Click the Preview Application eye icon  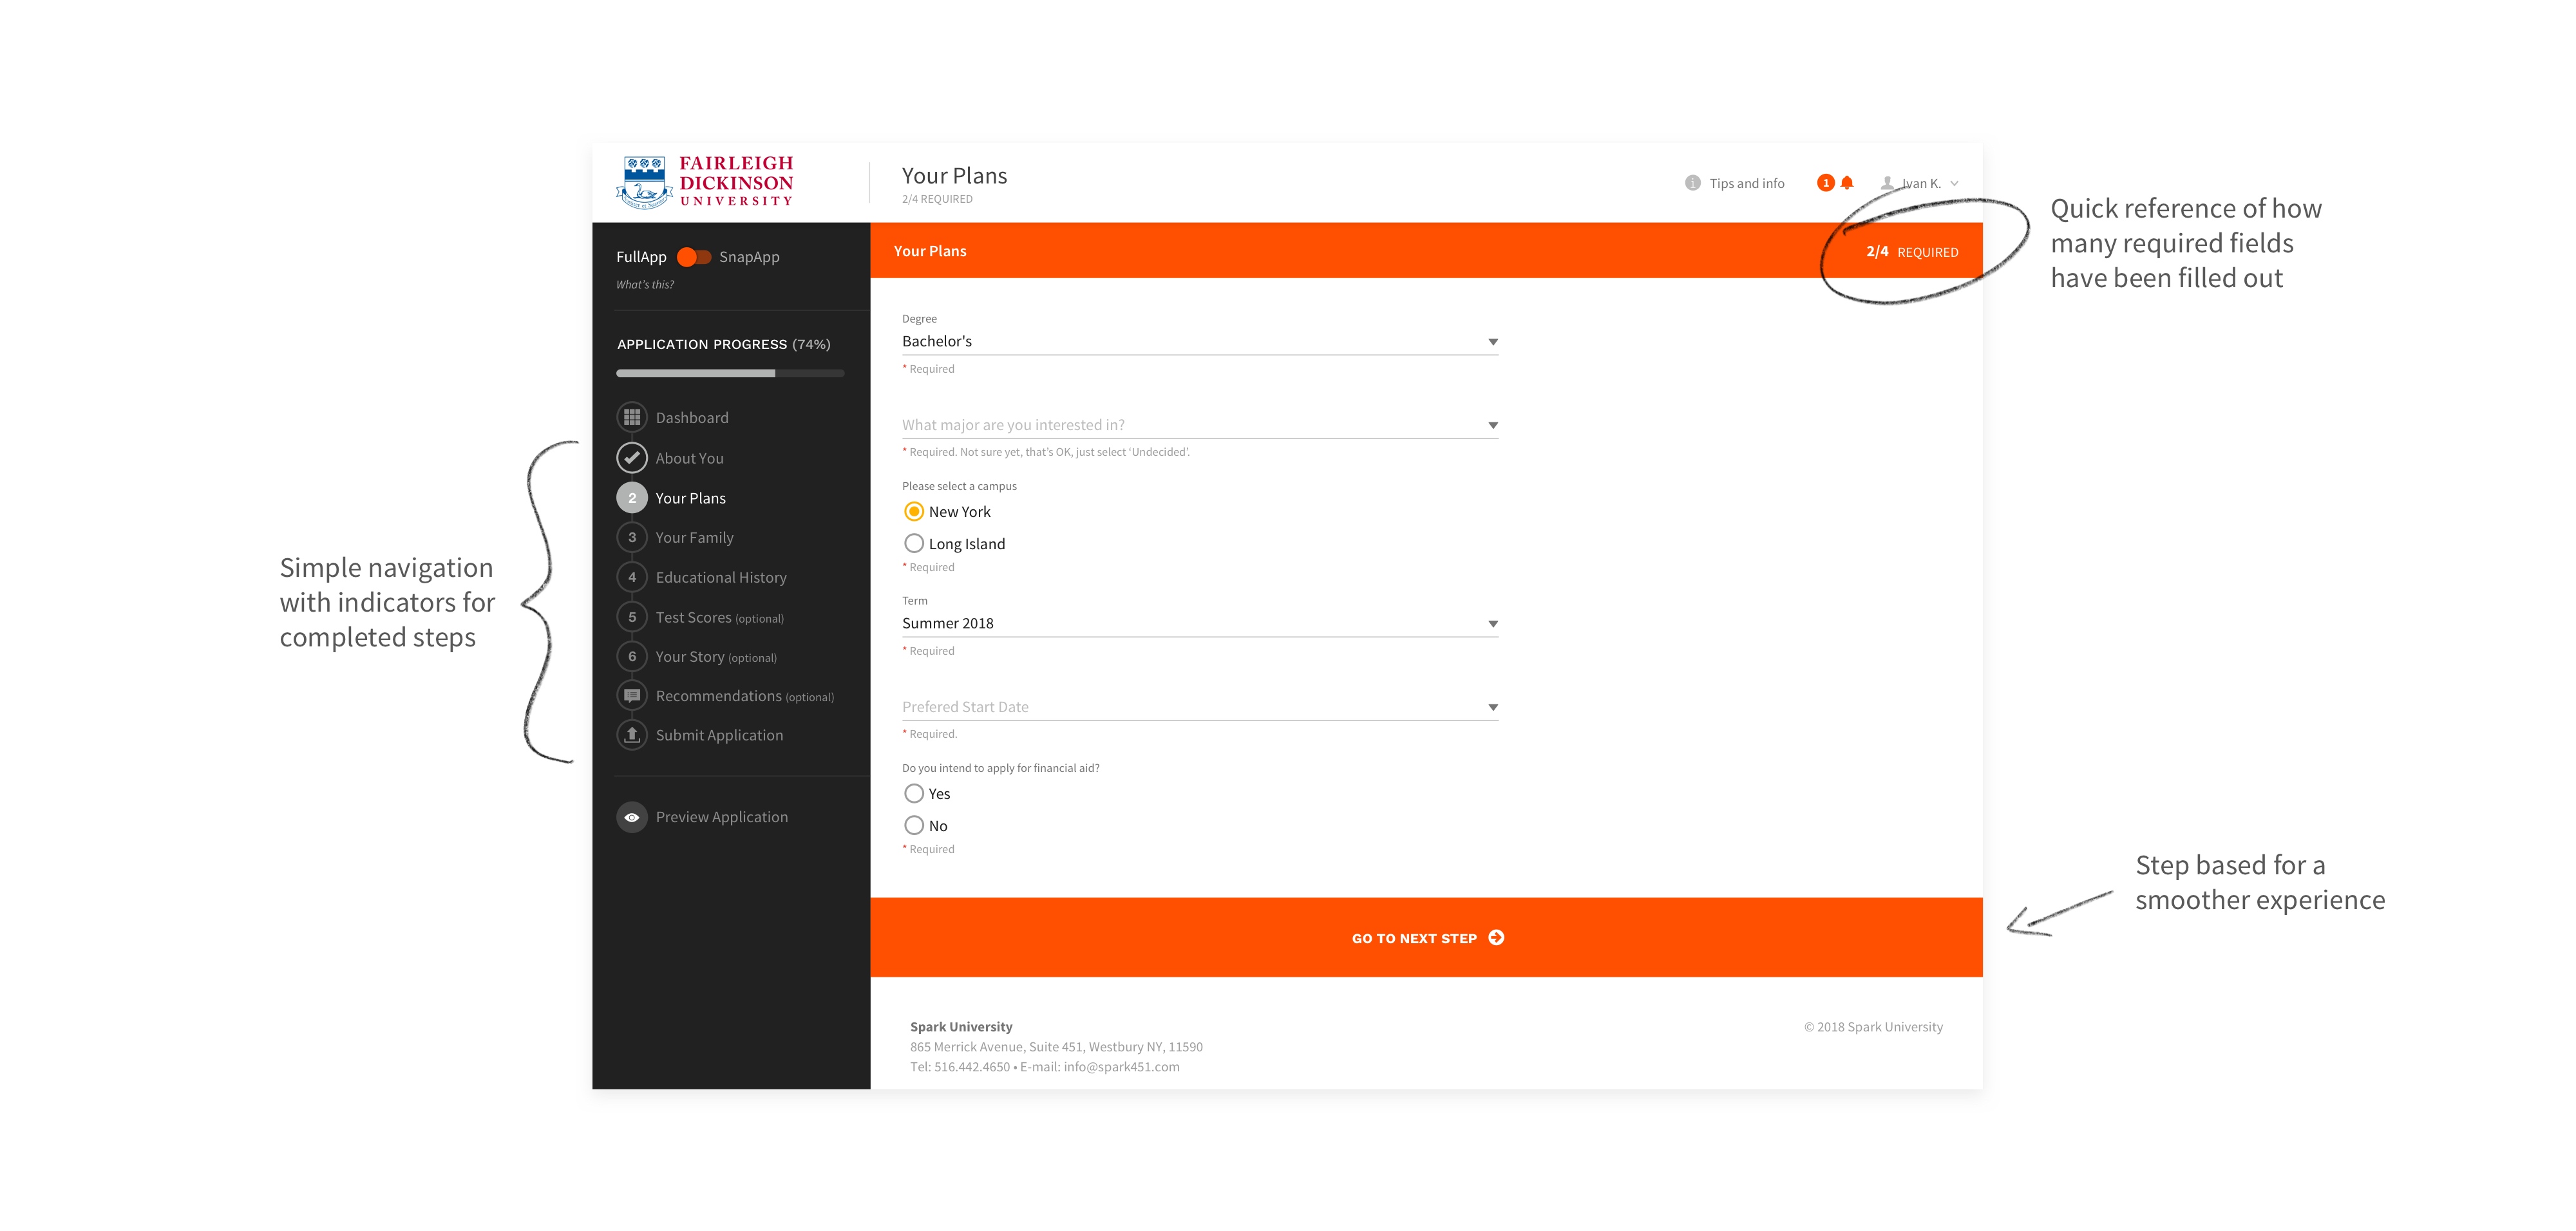(x=632, y=817)
